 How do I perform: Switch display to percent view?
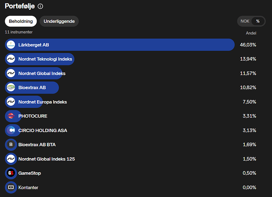pos(258,21)
